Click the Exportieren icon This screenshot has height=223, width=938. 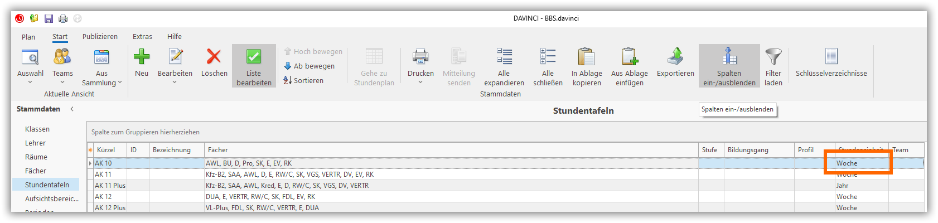(675, 57)
